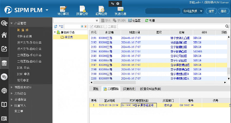The height and width of the screenshot is (123, 231).
Task: Open the 物料主数据 search type dropdown
Action: [201, 11]
